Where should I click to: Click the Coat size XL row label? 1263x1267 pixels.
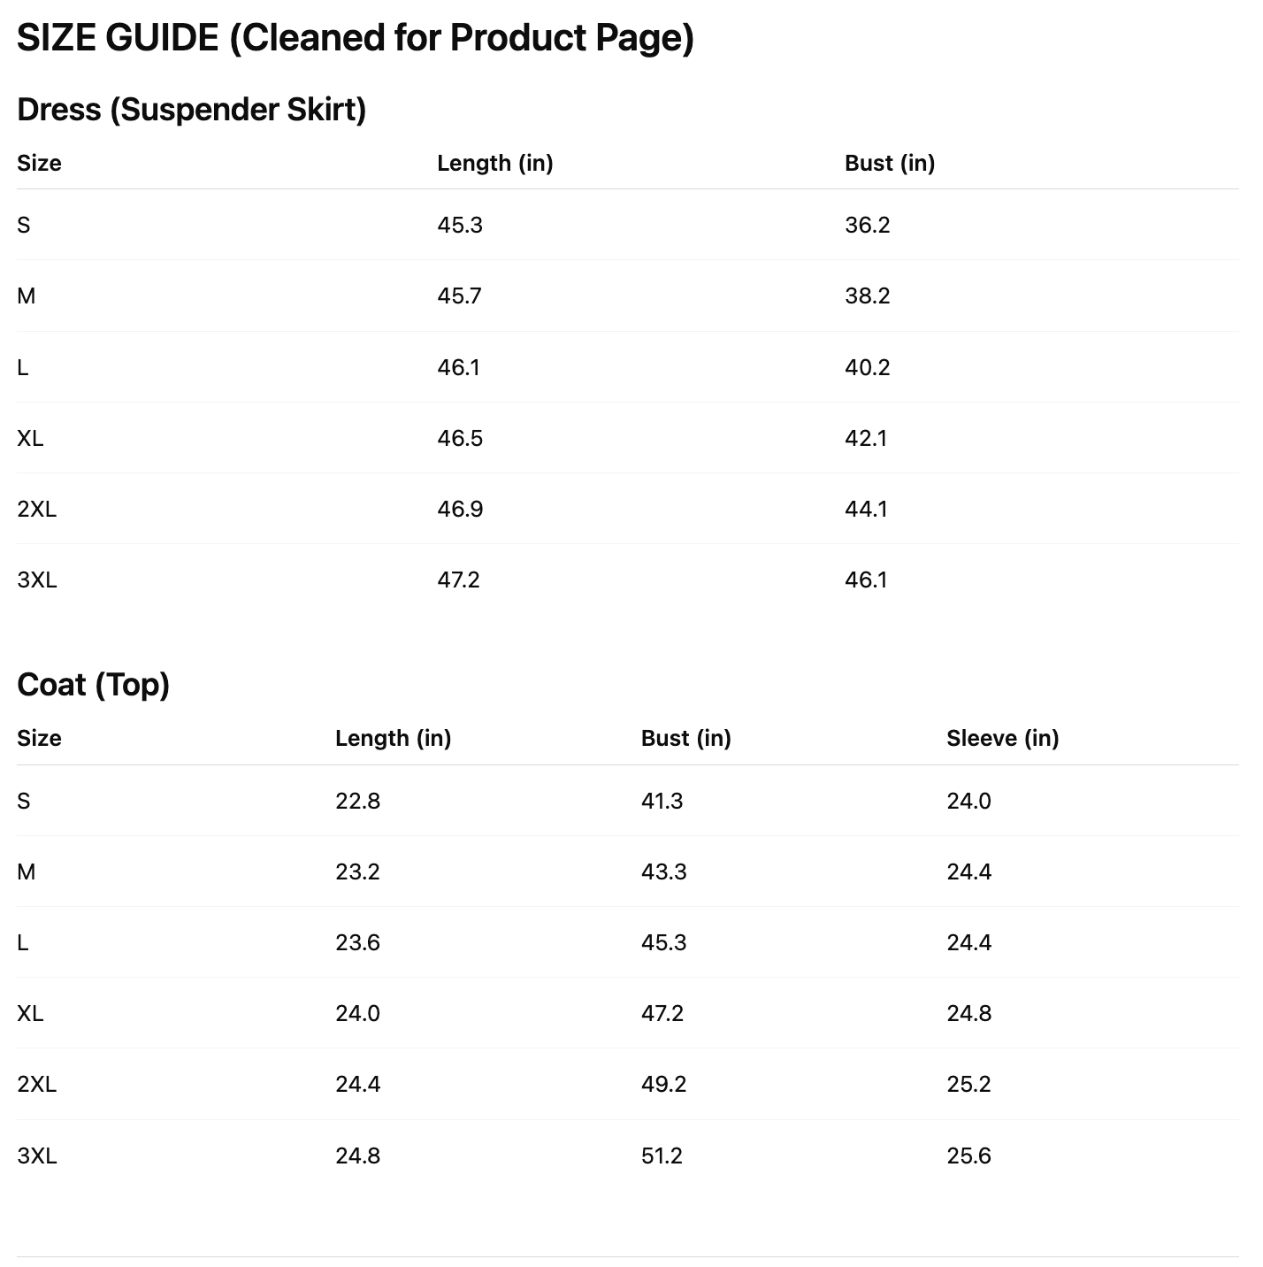pyautogui.click(x=30, y=1013)
